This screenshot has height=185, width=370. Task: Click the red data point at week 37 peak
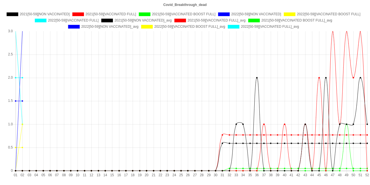[264, 124]
